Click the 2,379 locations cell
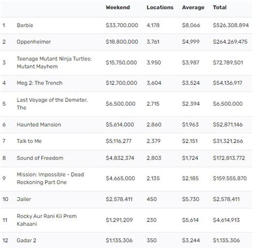253x249 pixels. click(x=154, y=141)
